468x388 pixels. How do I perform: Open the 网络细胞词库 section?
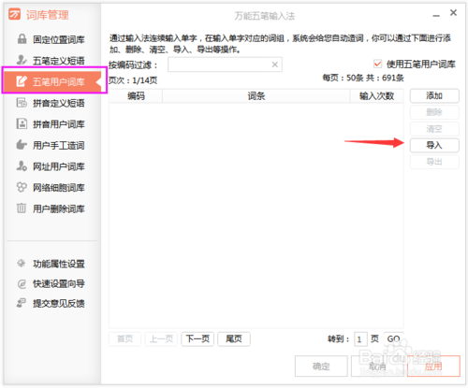coord(51,187)
